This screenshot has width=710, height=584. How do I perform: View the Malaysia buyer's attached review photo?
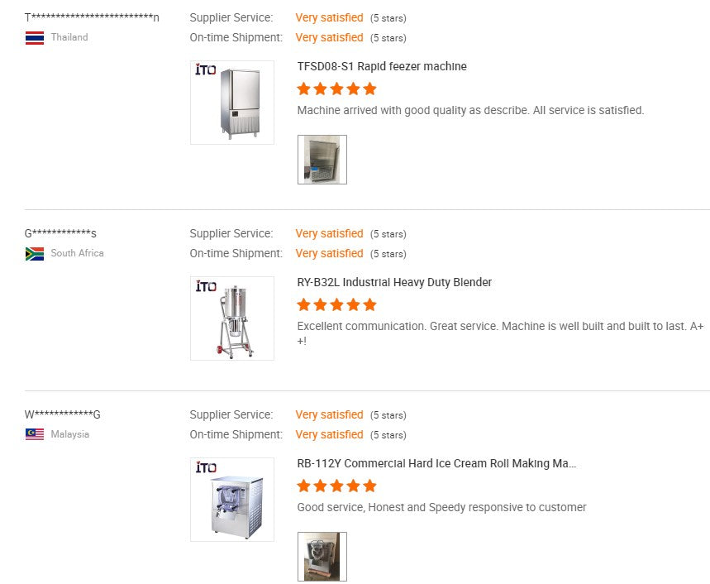tap(322, 557)
